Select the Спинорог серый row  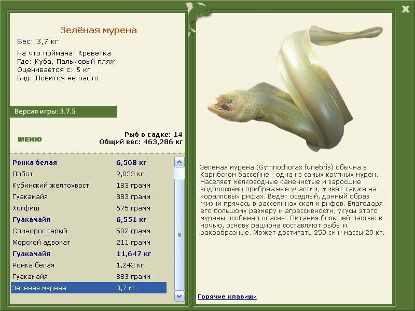(x=89, y=231)
